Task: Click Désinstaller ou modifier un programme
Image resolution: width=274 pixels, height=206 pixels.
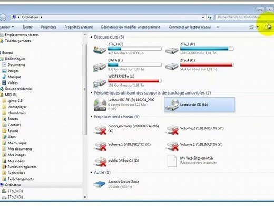Action: pos(131,27)
